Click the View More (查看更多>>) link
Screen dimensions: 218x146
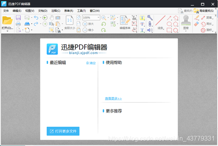click(113, 99)
